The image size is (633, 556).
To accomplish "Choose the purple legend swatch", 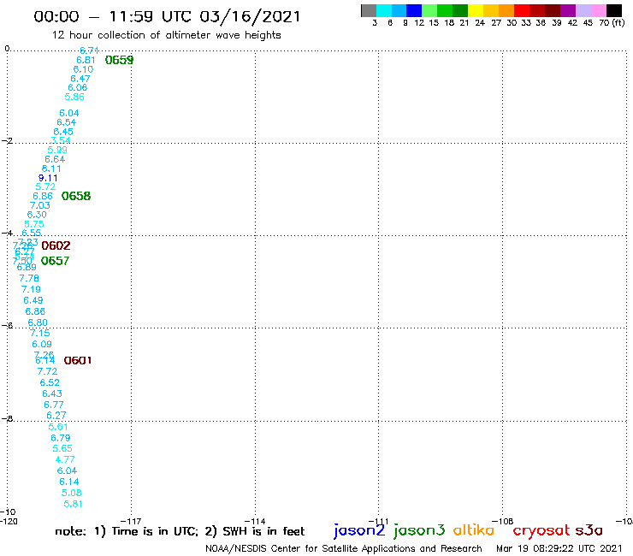I will (x=568, y=10).
